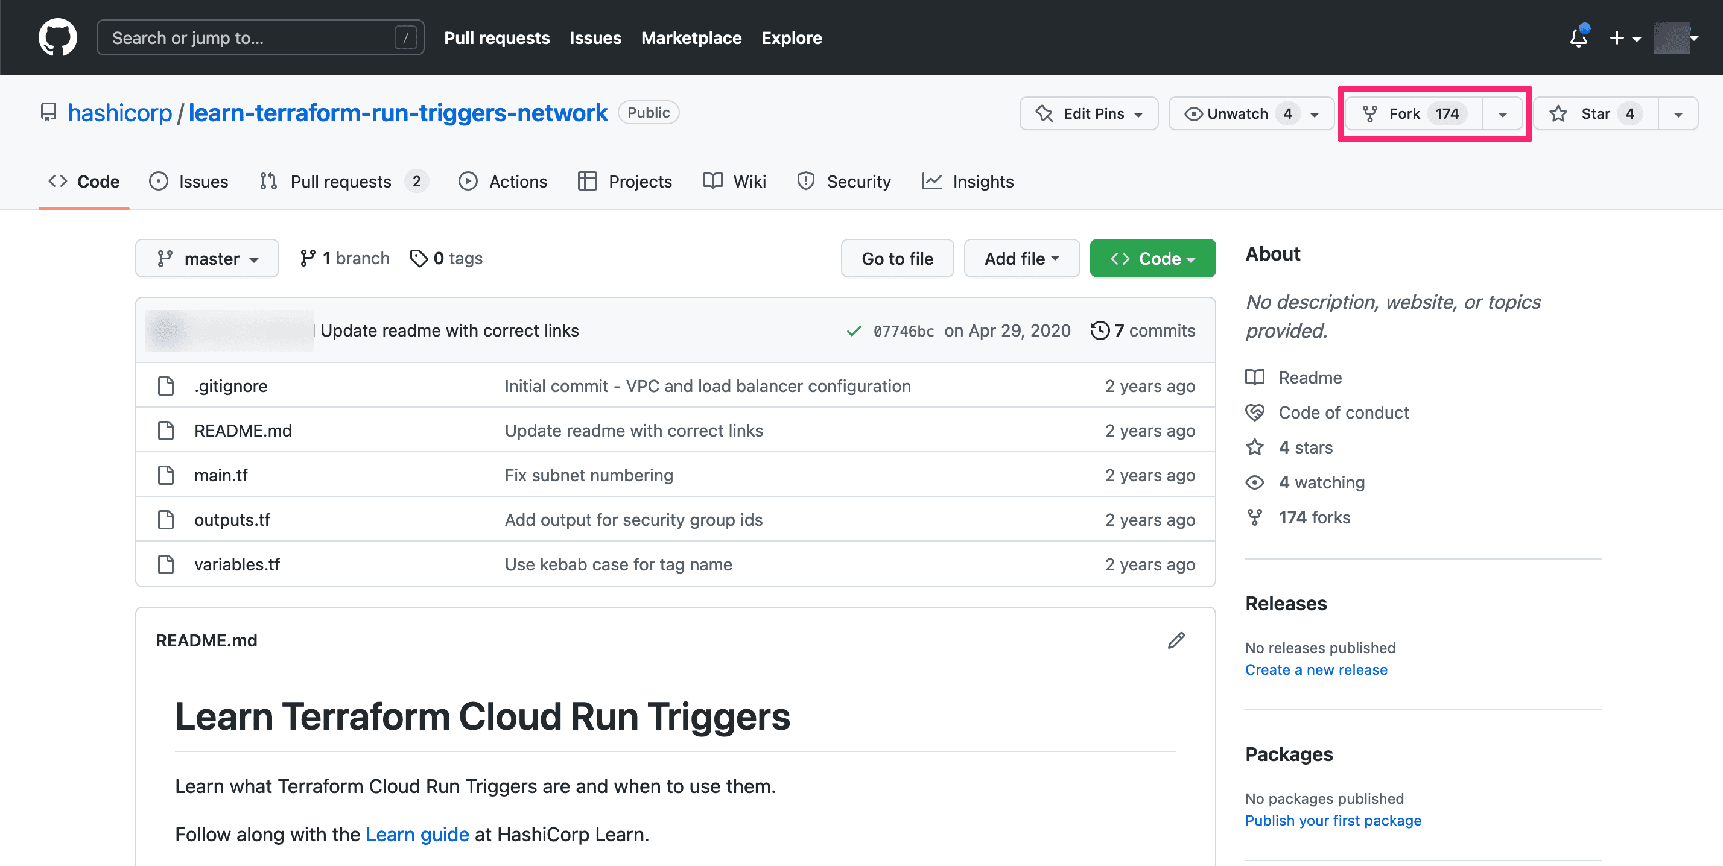Expand the Fork options arrow
1723x866 pixels.
1503,114
